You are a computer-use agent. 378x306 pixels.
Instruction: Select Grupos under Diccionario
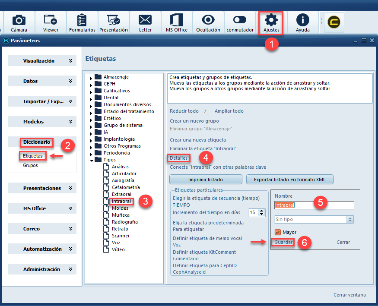[30, 165]
